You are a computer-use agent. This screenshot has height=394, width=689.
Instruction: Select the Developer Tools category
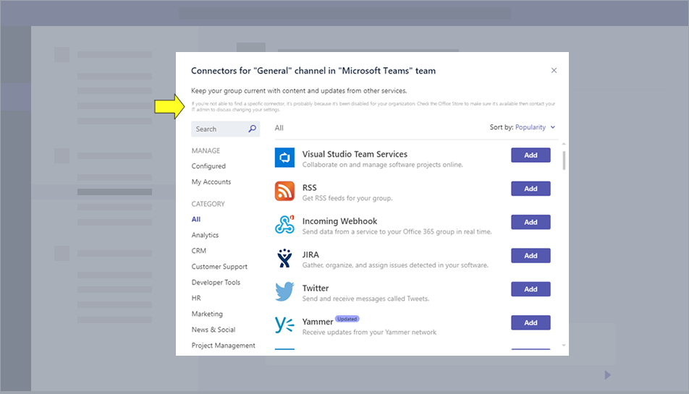pos(216,282)
